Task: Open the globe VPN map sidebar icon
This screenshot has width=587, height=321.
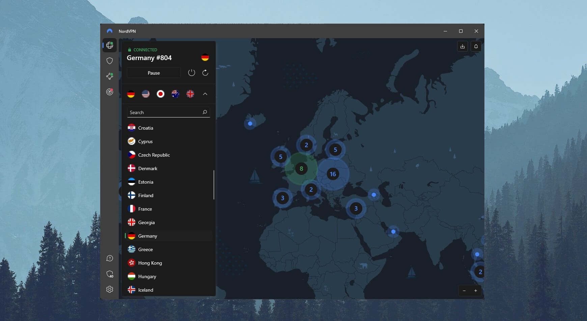Action: [x=110, y=45]
